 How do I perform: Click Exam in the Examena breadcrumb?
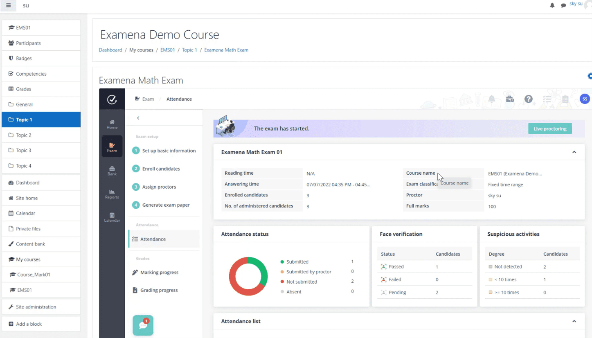(144, 99)
